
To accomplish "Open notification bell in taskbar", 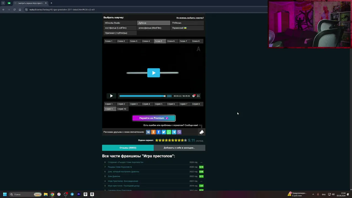I will [348, 194].
